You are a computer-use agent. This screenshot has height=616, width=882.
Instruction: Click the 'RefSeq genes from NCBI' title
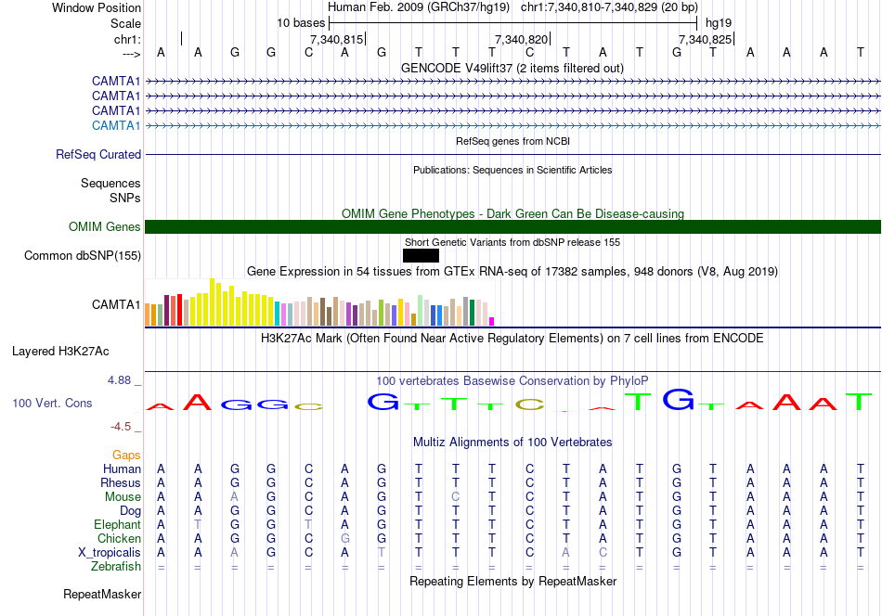coord(512,141)
